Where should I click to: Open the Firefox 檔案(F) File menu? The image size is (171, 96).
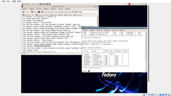(25, 9)
